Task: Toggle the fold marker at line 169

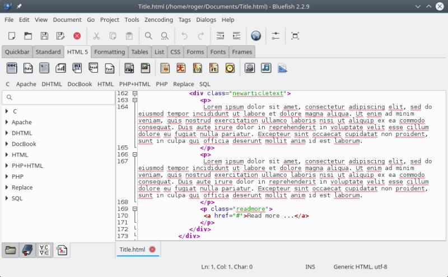Action: click(x=134, y=209)
